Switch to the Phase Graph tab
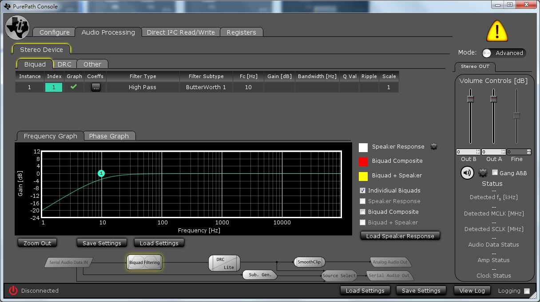The height and width of the screenshot is (302, 540). [109, 136]
